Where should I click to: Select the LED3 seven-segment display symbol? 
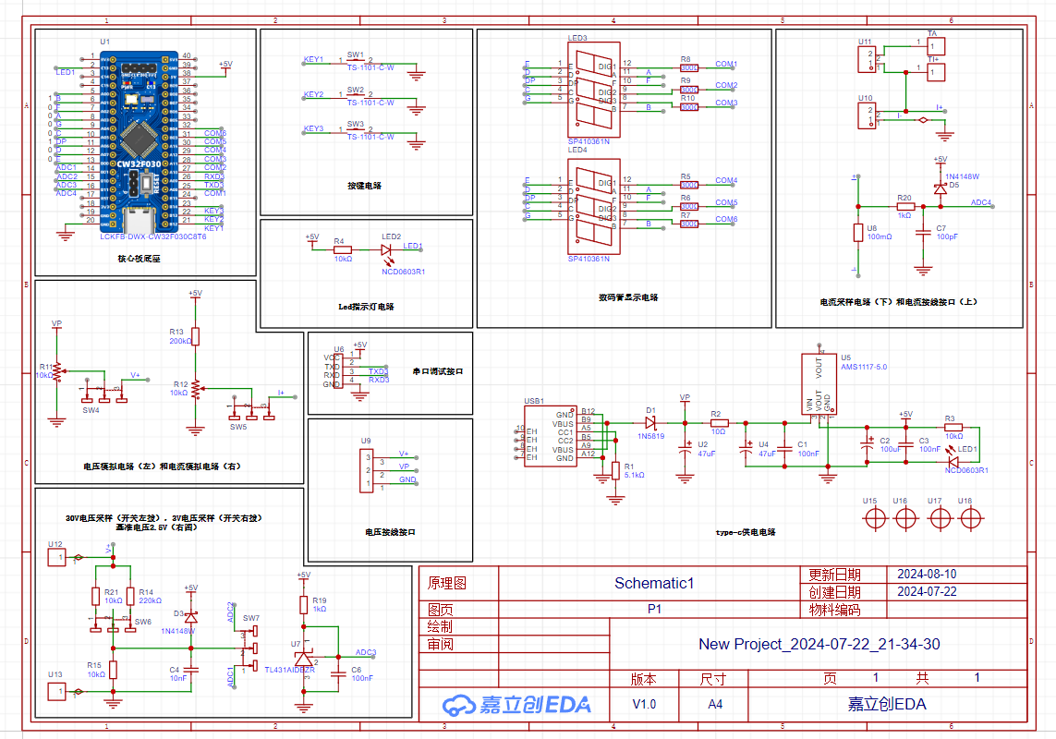coord(594,90)
